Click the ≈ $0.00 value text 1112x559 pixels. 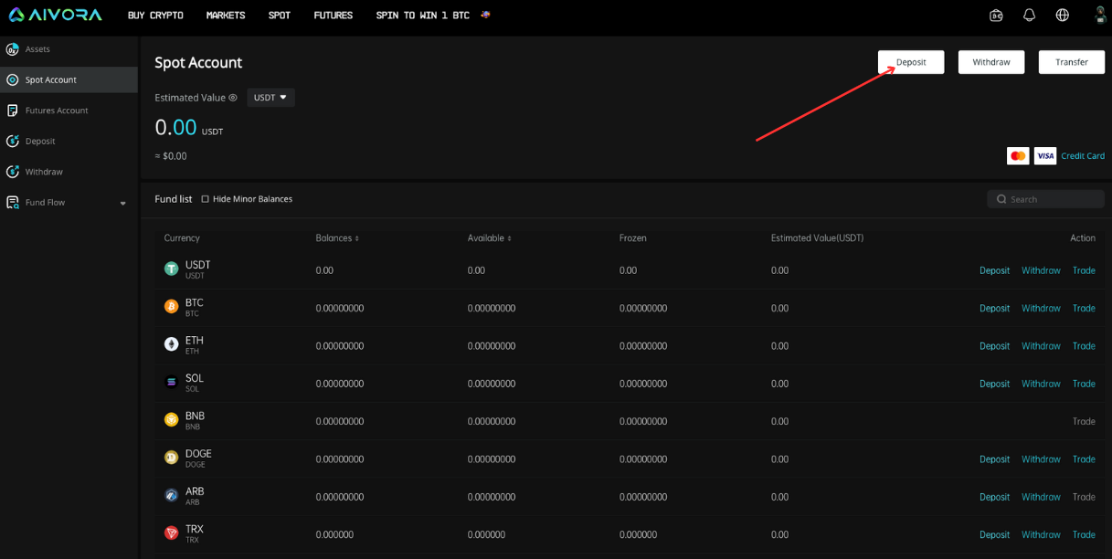(x=171, y=156)
